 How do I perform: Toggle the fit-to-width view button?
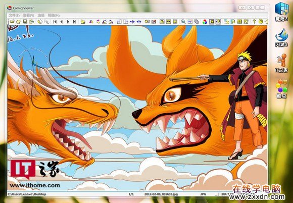click(x=169, y=22)
